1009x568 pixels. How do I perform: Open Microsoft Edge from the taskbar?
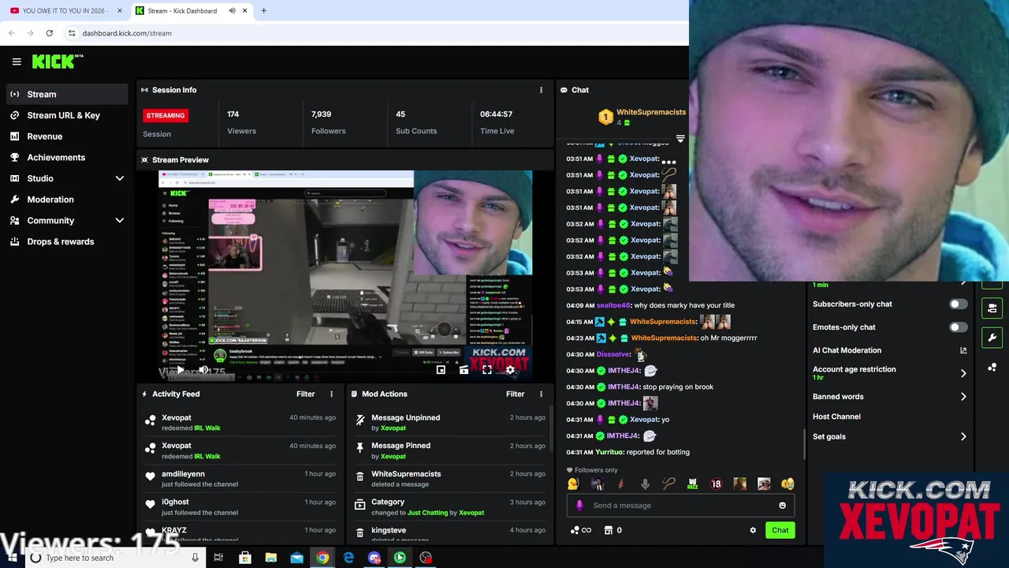point(348,558)
